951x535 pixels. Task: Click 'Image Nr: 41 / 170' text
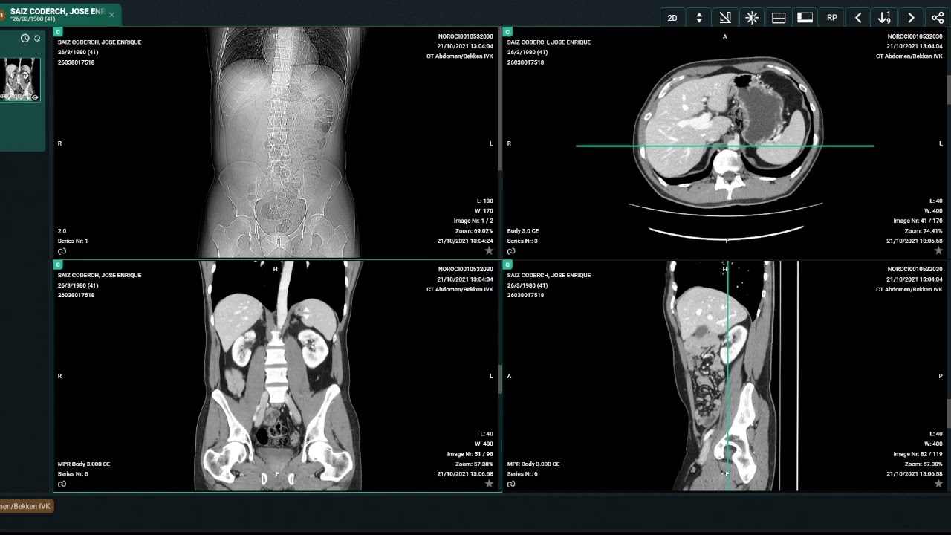pyautogui.click(x=918, y=221)
